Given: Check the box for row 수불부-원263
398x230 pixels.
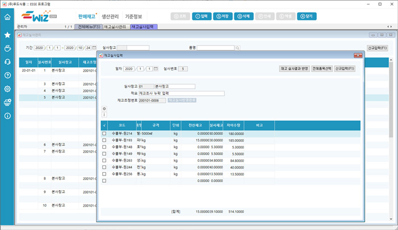Looking at the screenshot, I should (104, 161).
